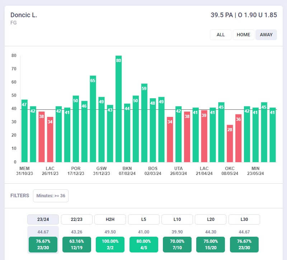The width and height of the screenshot is (287, 260).
Task: Click the green bar labeled 59
Action: tap(144, 123)
